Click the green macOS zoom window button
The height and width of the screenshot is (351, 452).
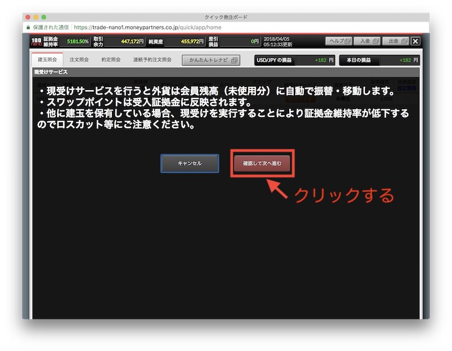[x=44, y=17]
